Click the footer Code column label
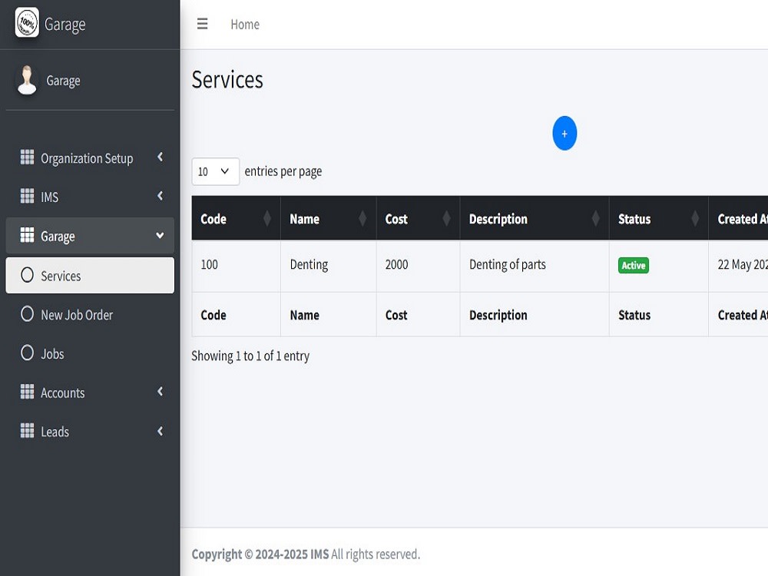This screenshot has height=576, width=768. tap(214, 315)
